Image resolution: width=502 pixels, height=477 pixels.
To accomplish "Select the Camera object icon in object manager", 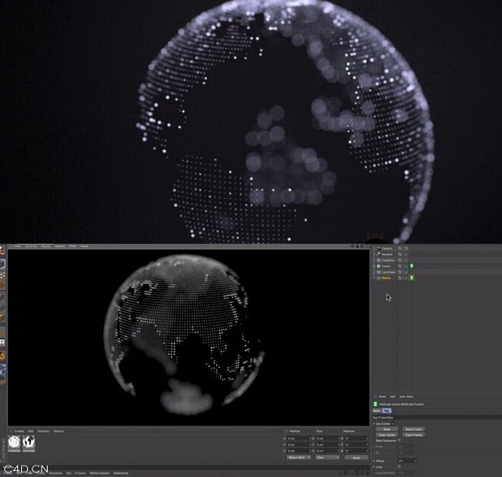I will 379,248.
